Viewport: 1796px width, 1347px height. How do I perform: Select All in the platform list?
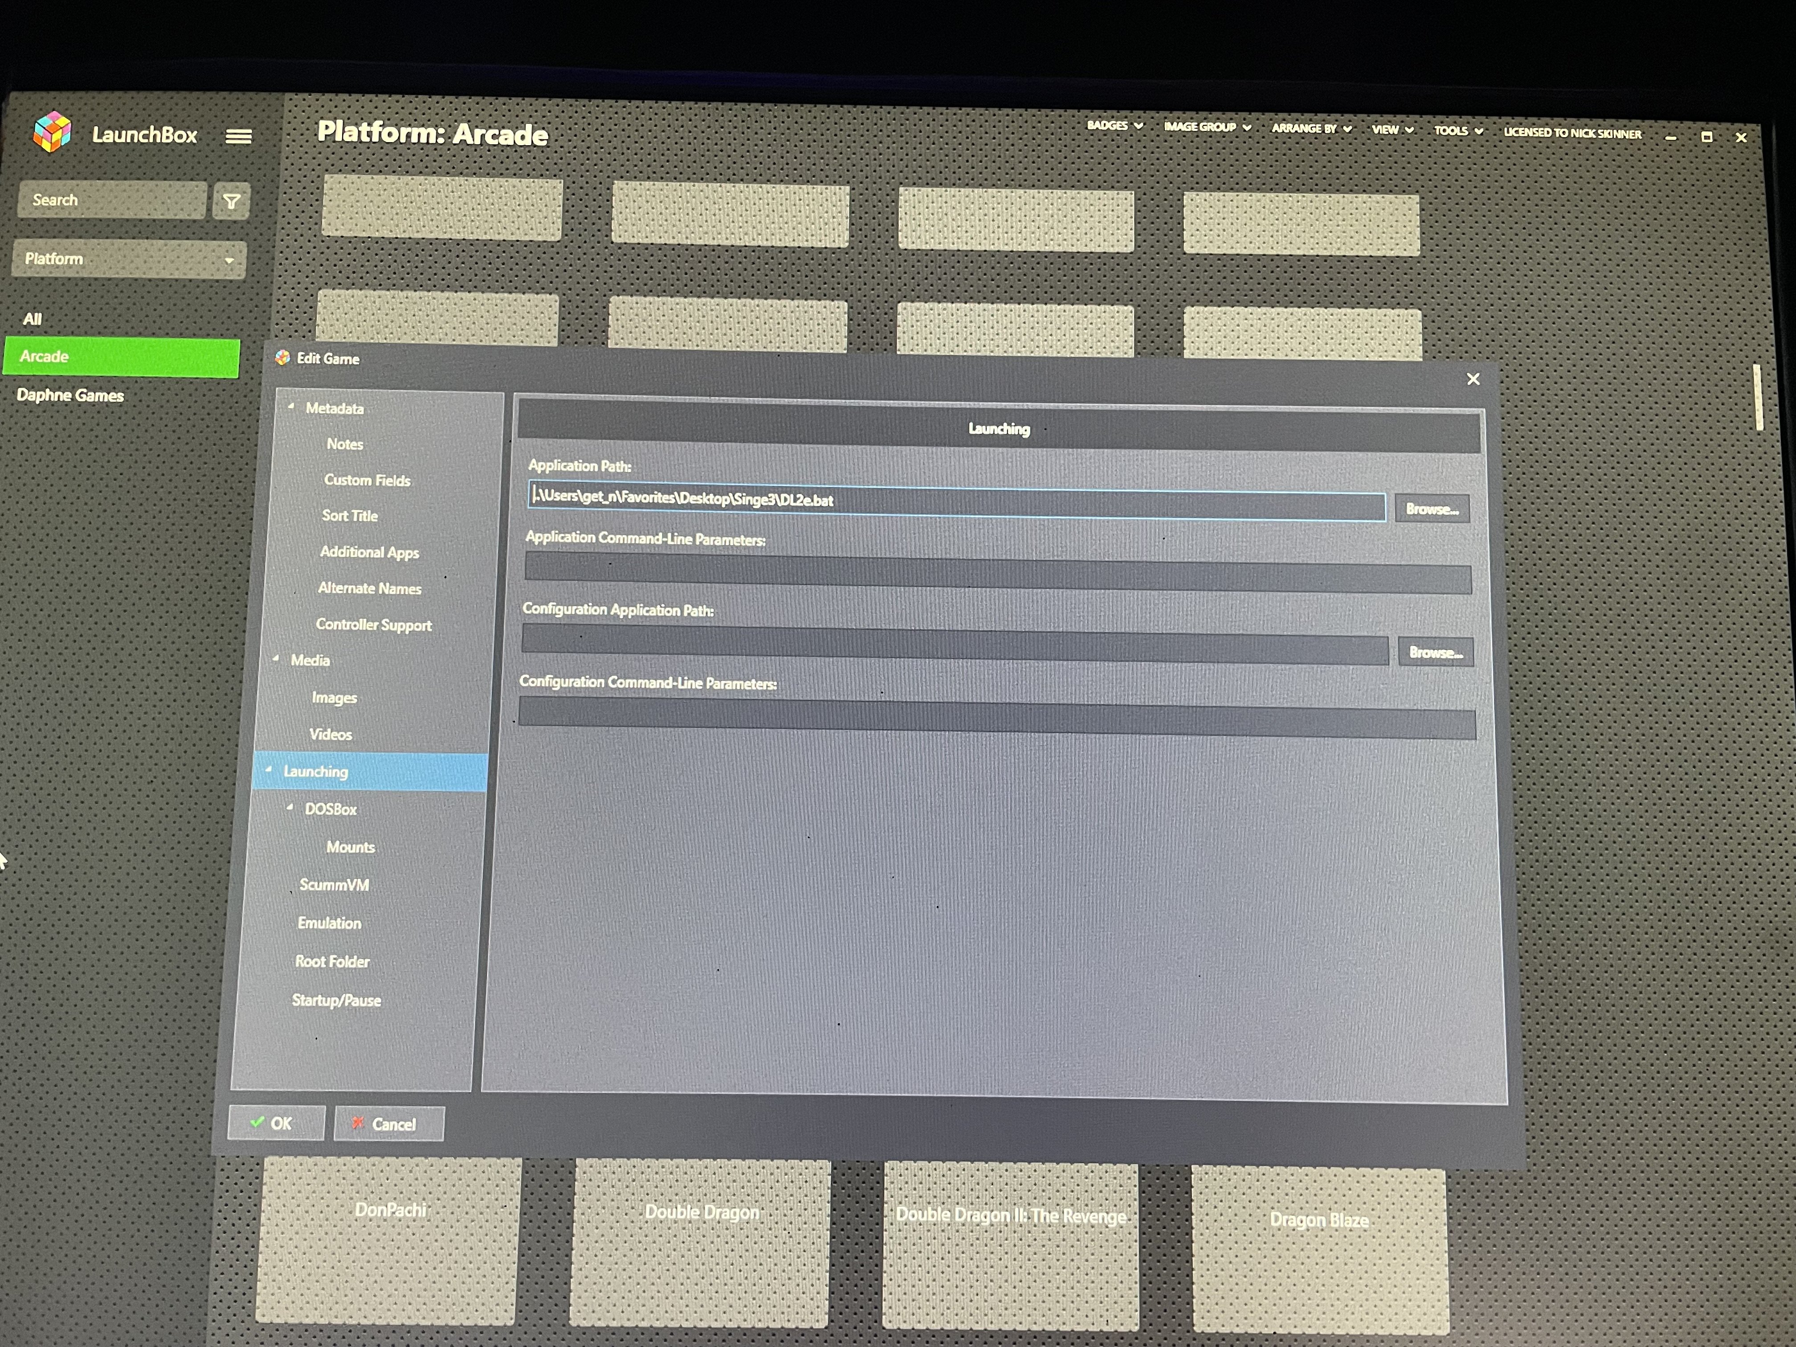(x=33, y=319)
